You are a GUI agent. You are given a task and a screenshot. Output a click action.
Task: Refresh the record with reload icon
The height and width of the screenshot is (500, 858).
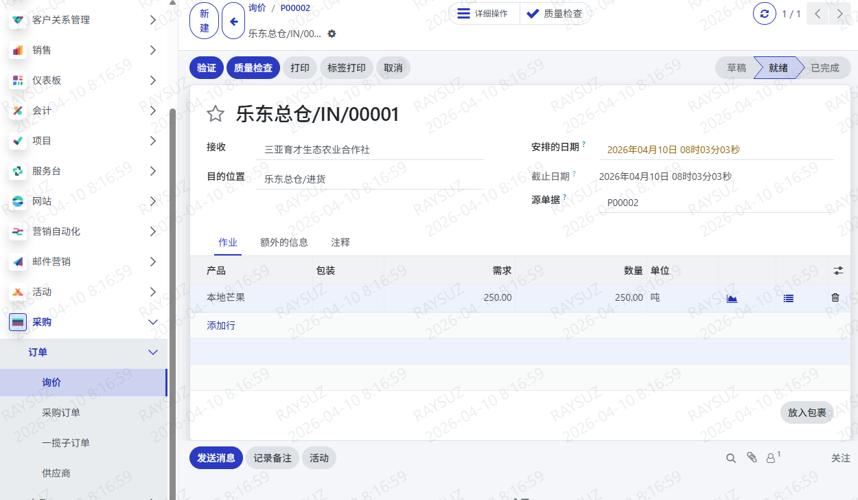click(764, 14)
